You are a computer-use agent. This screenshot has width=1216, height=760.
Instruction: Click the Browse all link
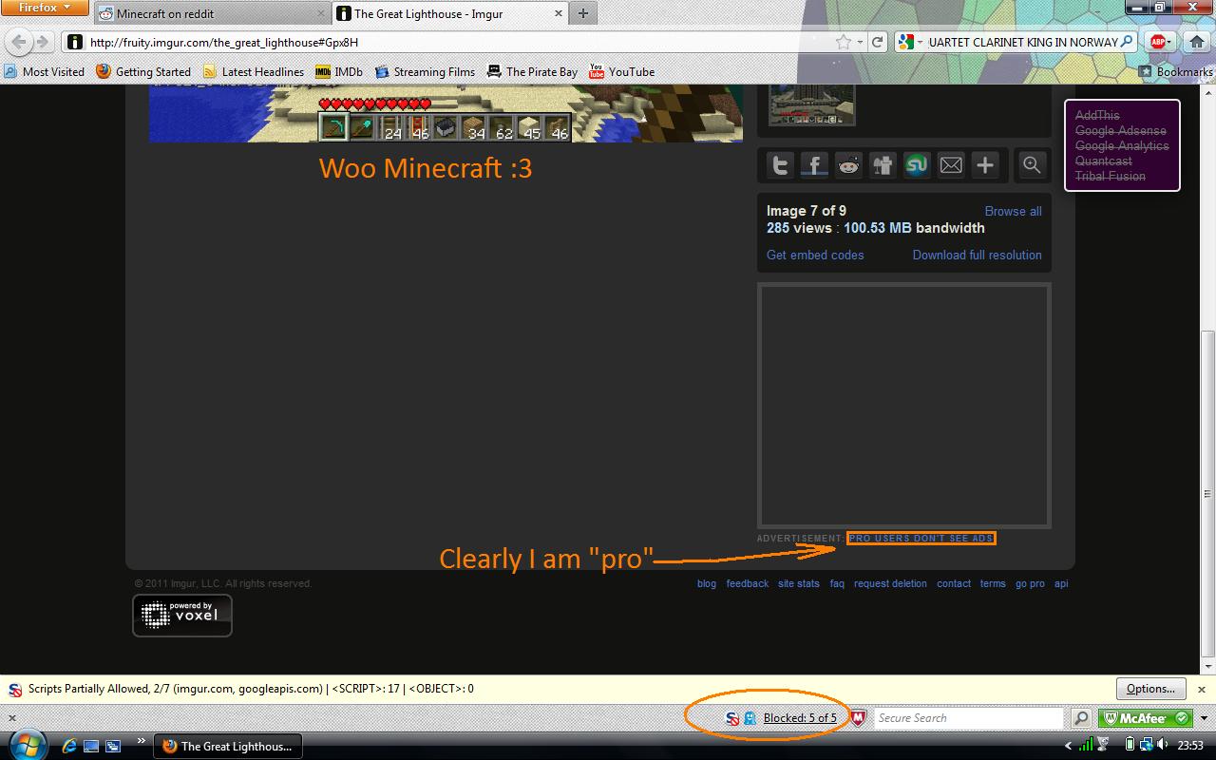(x=1013, y=211)
